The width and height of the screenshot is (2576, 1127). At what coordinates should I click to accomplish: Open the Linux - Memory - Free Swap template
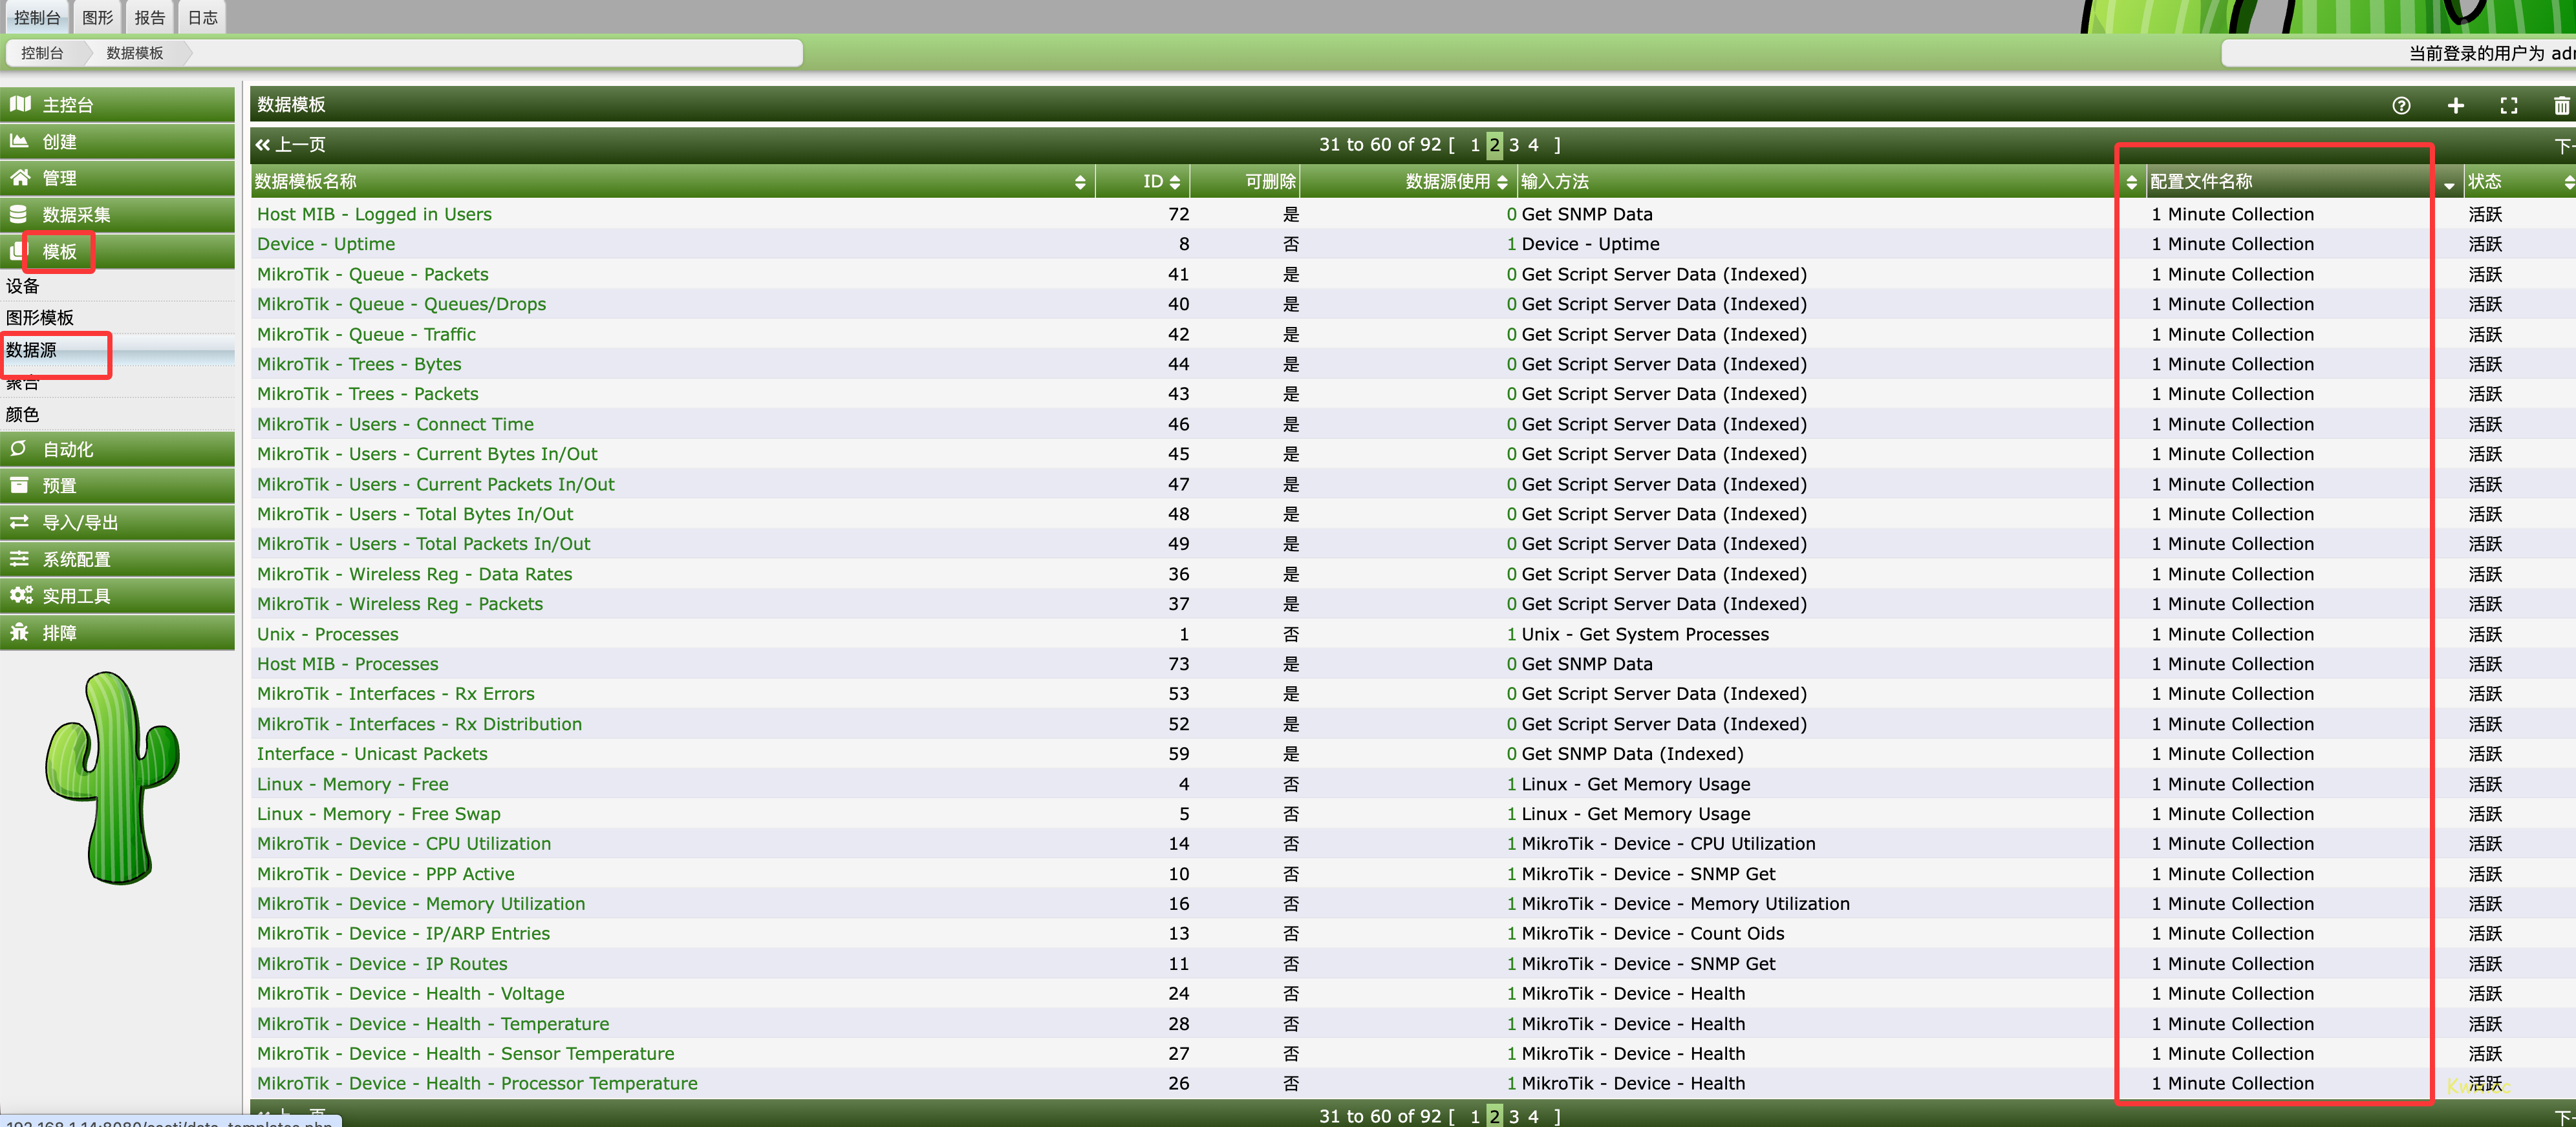[x=379, y=814]
